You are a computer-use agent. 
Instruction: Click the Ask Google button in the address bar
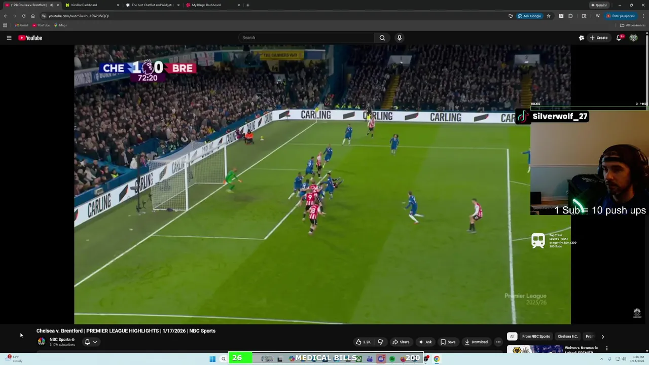pos(529,16)
